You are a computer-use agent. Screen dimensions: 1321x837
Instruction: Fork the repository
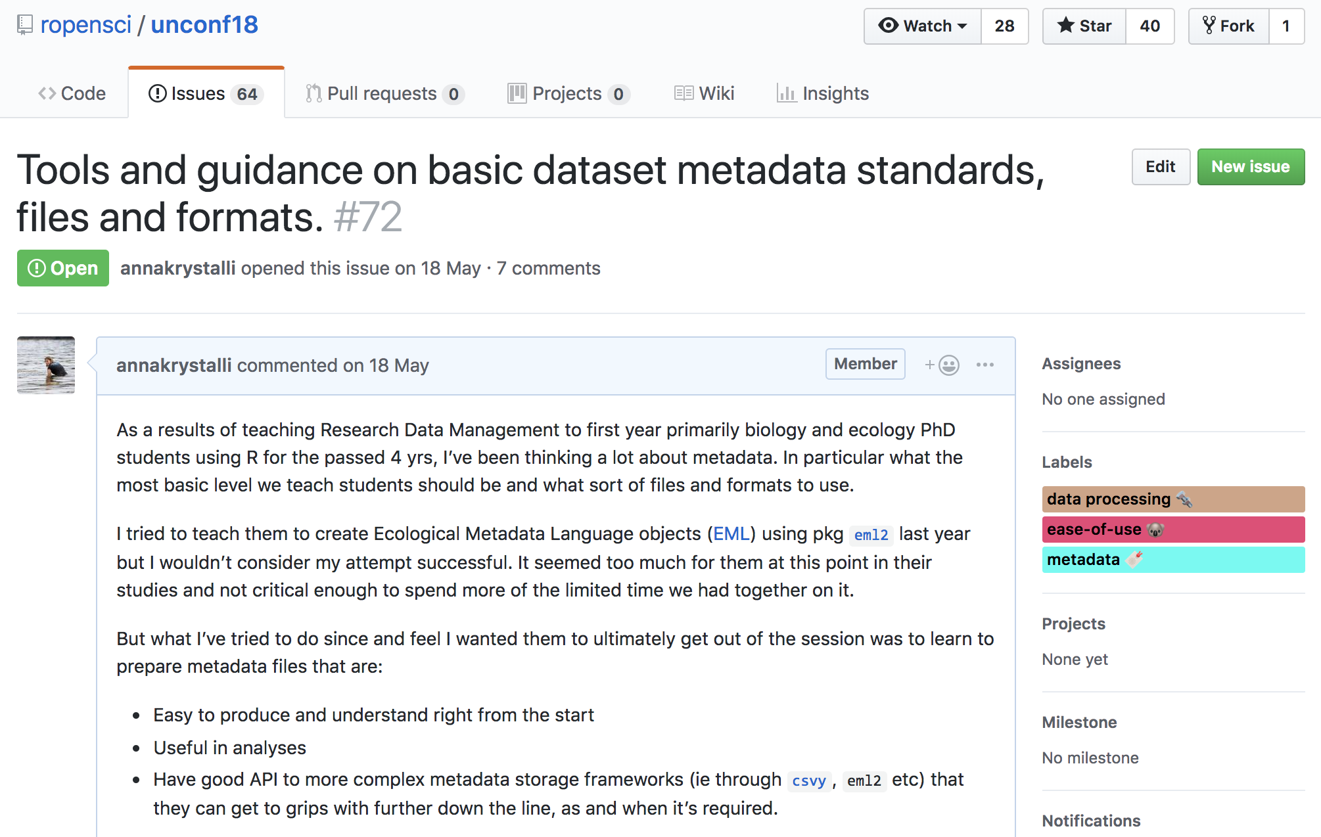point(1228,26)
